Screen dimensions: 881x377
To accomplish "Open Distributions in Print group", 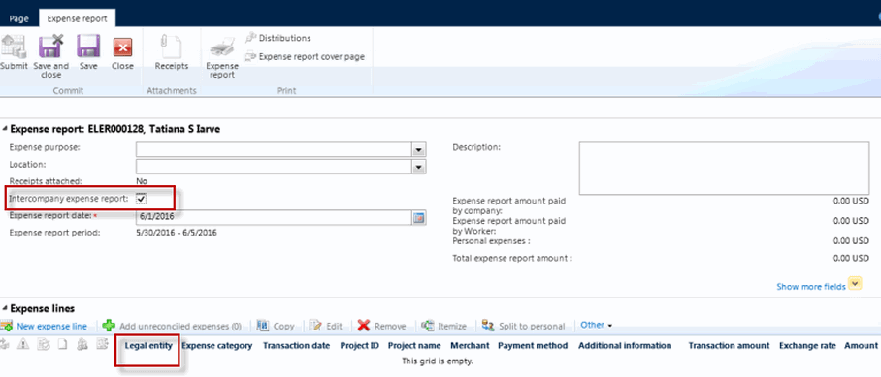I will coord(277,38).
